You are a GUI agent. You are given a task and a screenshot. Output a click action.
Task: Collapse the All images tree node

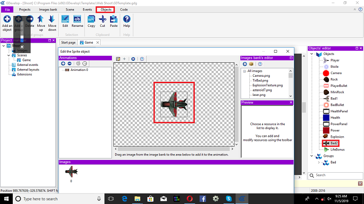[244, 71]
